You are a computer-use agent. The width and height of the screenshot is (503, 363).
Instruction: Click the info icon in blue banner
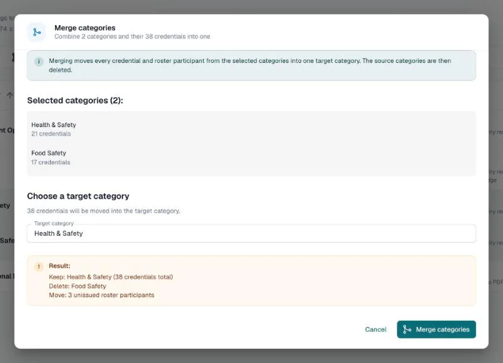(39, 61)
